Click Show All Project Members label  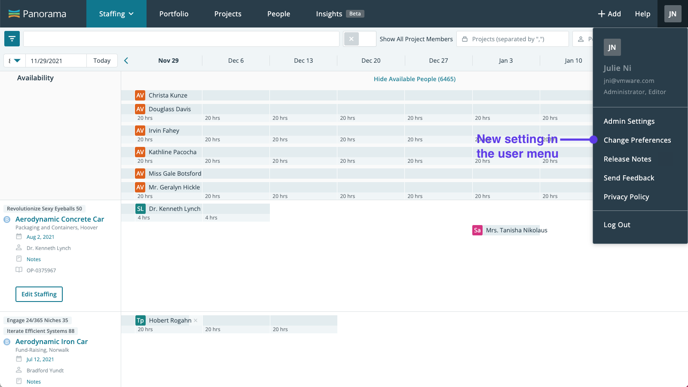point(416,39)
